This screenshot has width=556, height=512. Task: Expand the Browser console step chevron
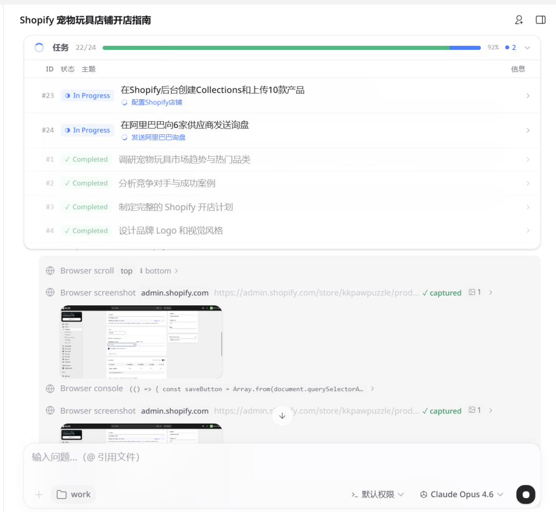(x=372, y=389)
